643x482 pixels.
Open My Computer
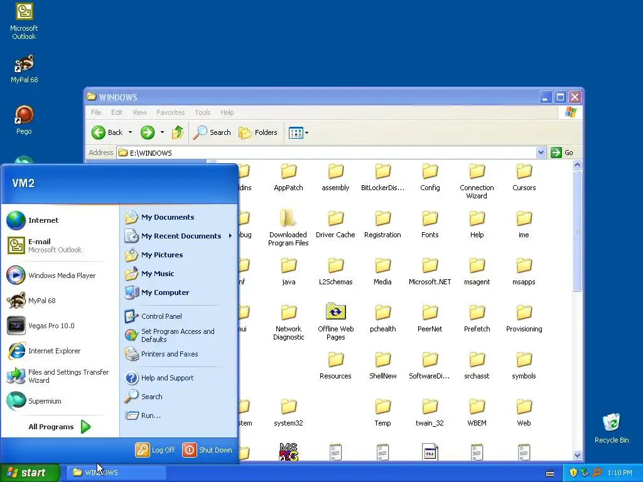click(156, 292)
